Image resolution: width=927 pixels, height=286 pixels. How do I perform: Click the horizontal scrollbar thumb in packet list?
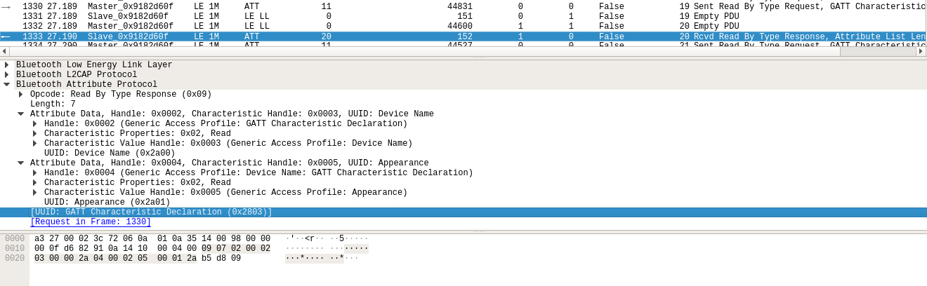point(876,51)
